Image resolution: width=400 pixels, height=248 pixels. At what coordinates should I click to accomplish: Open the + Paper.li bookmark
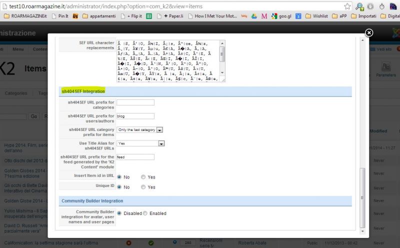[170, 16]
